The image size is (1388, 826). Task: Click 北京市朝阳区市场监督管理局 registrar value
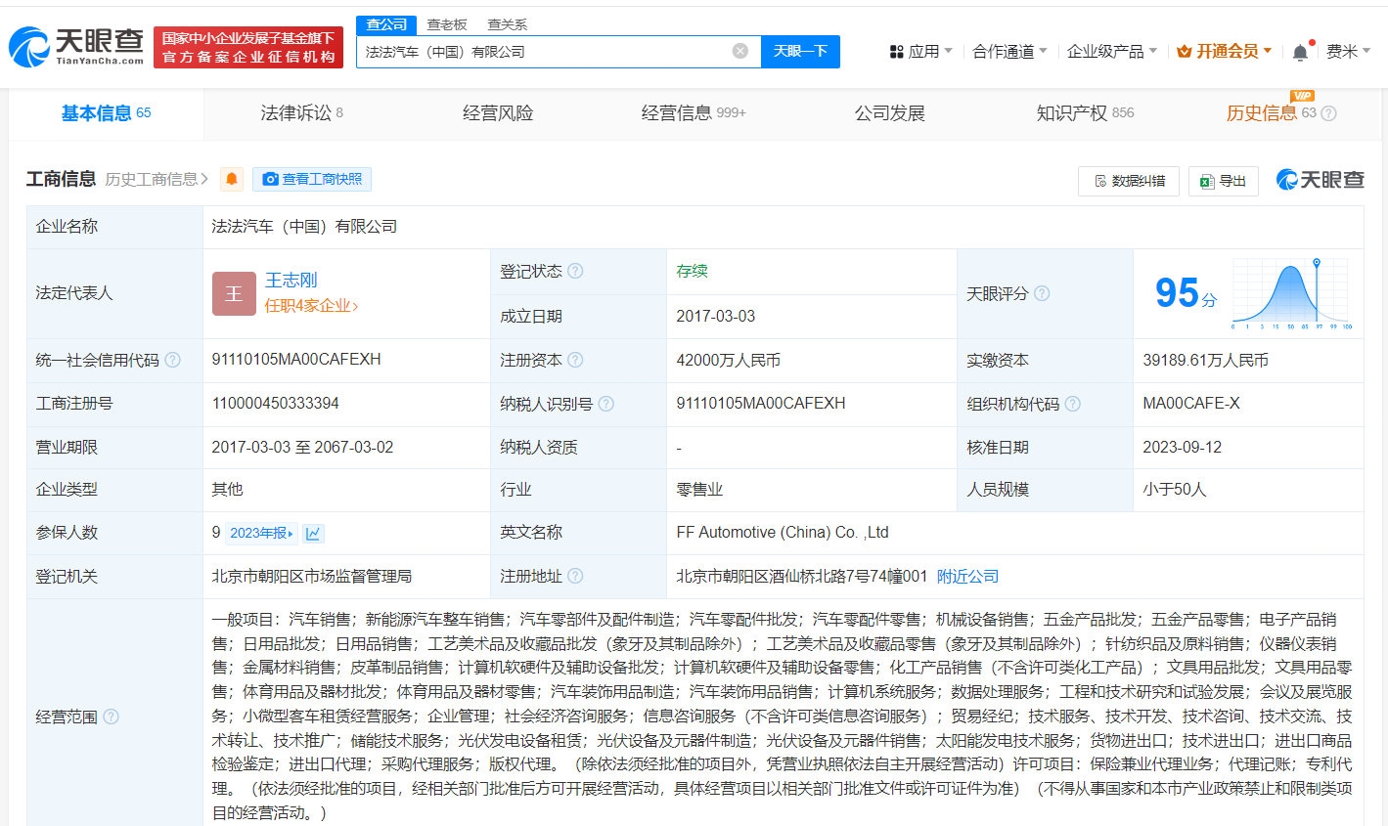(x=311, y=577)
